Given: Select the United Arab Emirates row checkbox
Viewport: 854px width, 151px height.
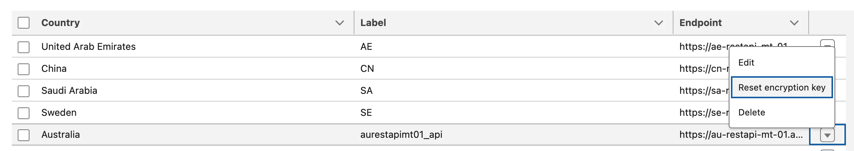Looking at the screenshot, I should click(24, 47).
